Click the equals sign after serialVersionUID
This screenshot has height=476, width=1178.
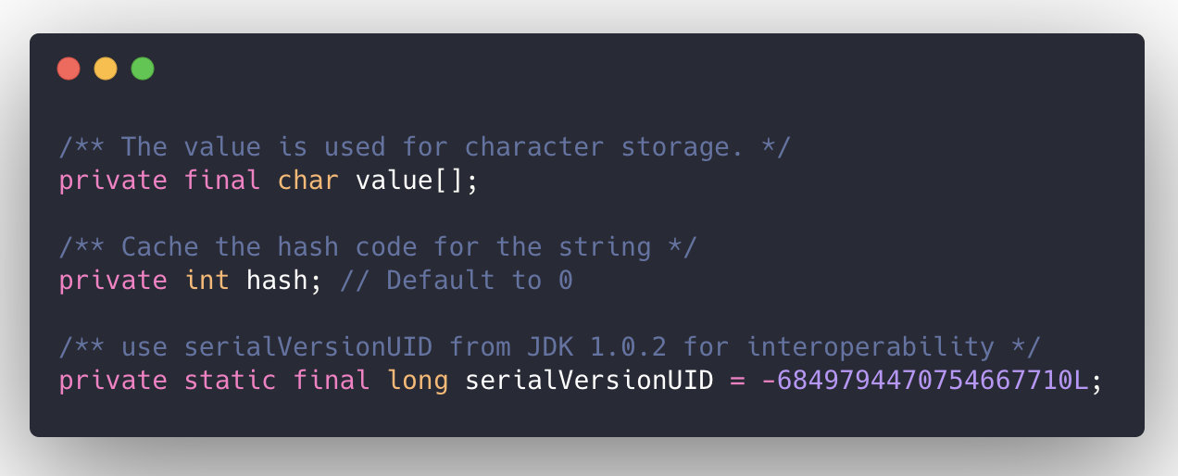737,380
